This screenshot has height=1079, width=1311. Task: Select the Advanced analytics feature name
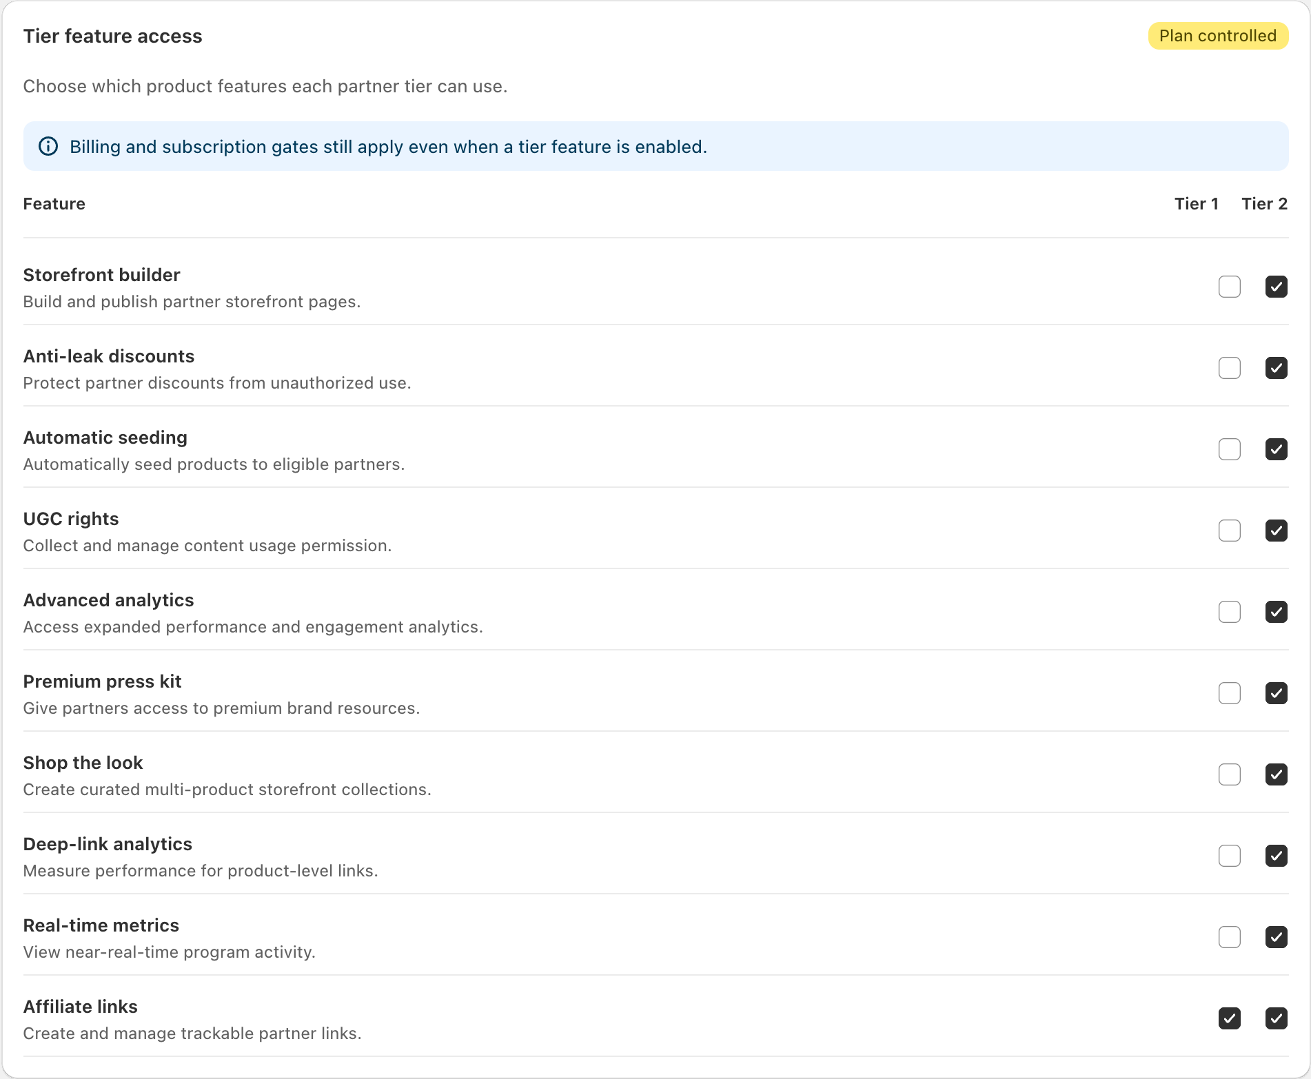click(x=109, y=600)
